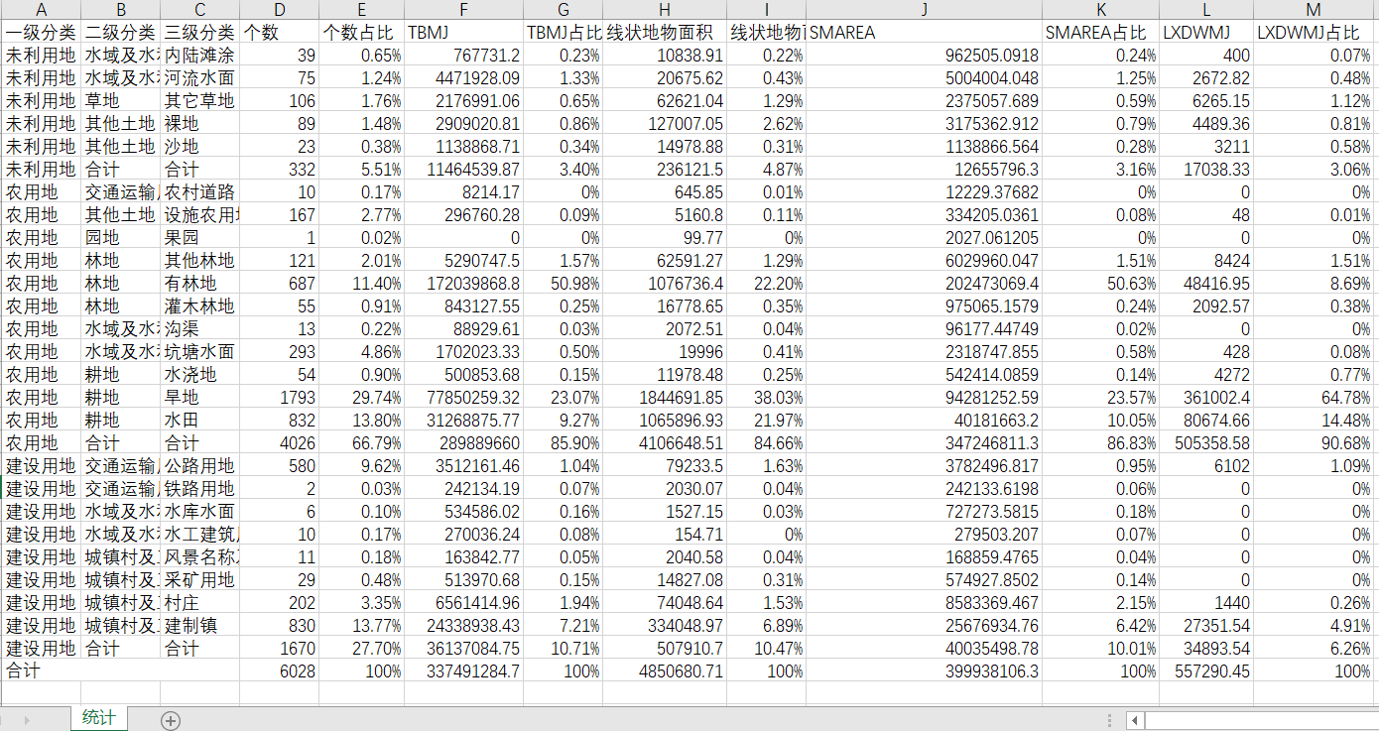1379x731 pixels.
Task: Select the 线状地物面积 header cell
Action: (665, 33)
